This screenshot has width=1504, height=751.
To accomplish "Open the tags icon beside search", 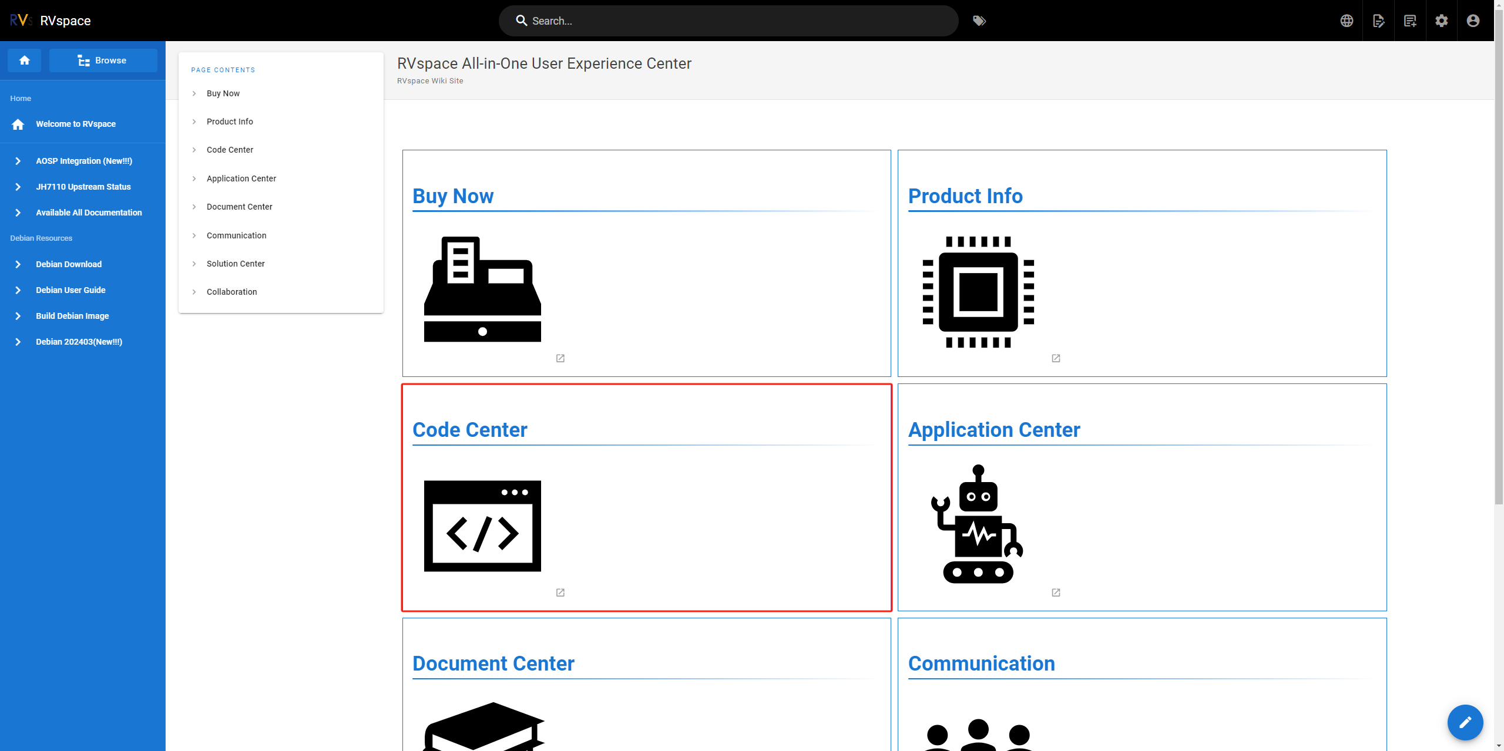I will [x=979, y=21].
